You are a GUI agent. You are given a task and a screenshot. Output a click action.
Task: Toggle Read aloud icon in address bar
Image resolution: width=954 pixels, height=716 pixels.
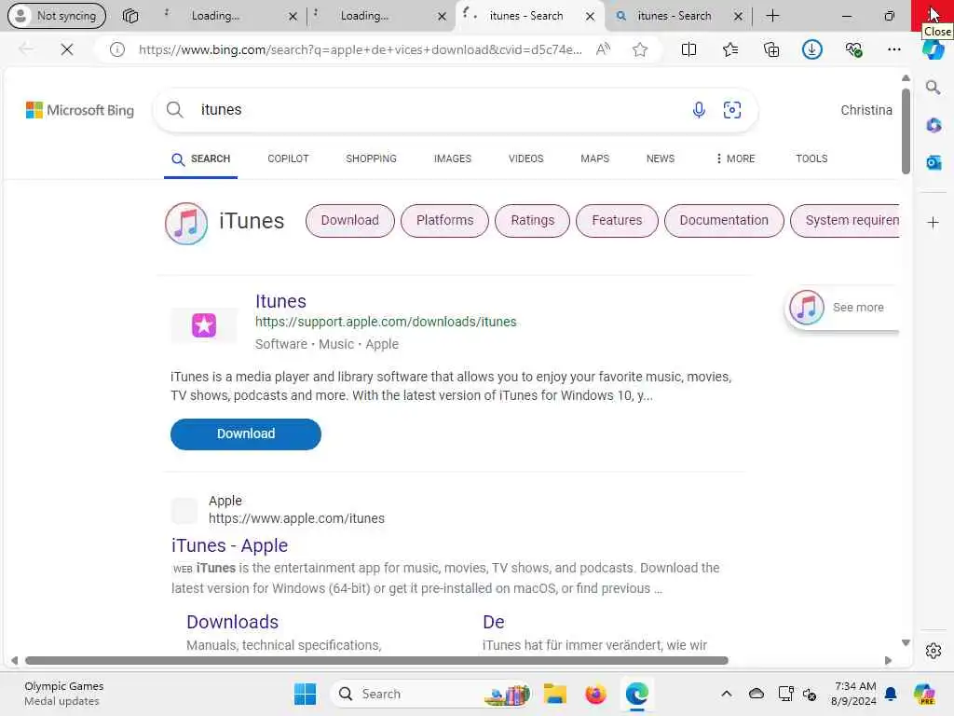(603, 49)
